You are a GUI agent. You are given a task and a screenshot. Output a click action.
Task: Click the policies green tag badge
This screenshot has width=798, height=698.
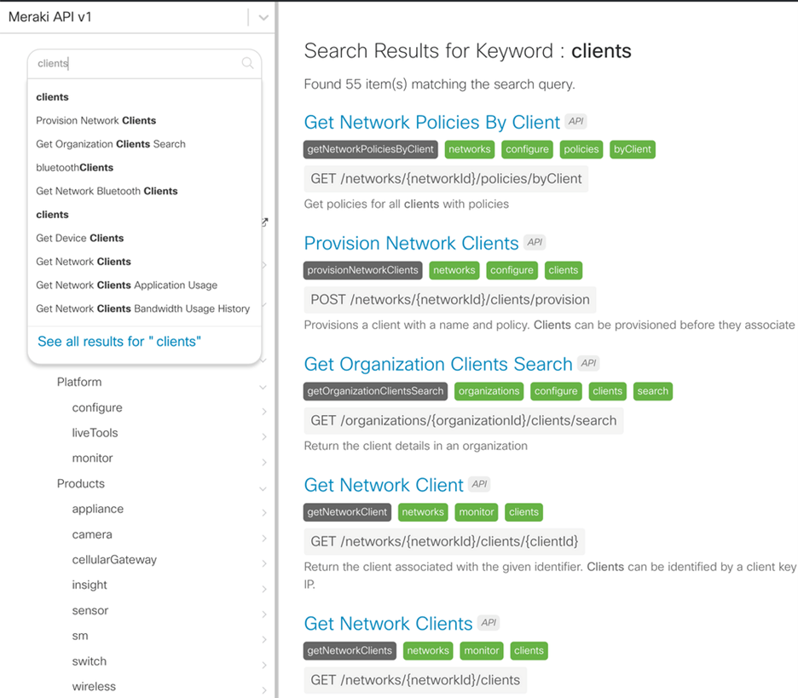[581, 149]
